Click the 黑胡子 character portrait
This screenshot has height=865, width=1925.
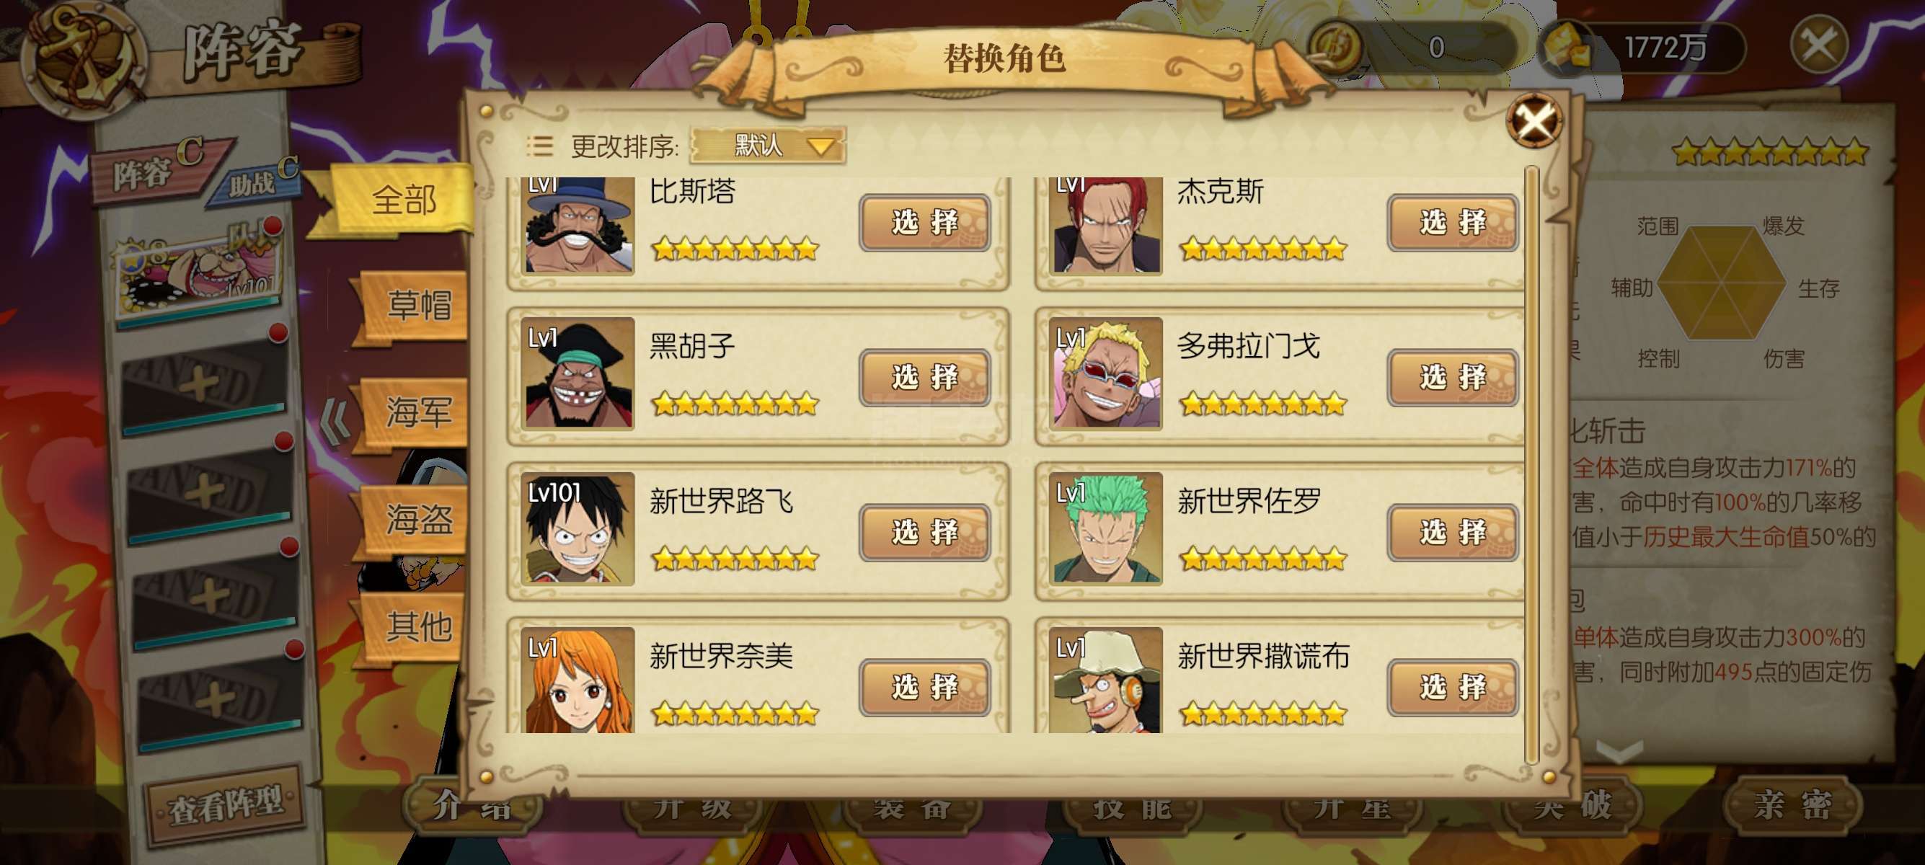[x=578, y=373]
